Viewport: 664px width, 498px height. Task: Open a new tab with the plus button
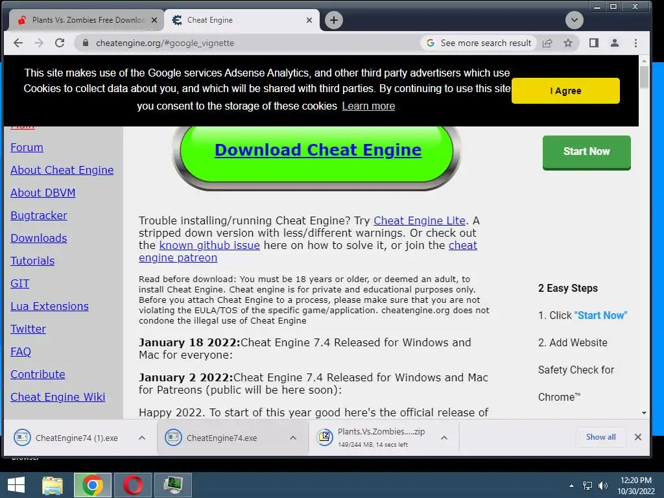click(x=334, y=20)
